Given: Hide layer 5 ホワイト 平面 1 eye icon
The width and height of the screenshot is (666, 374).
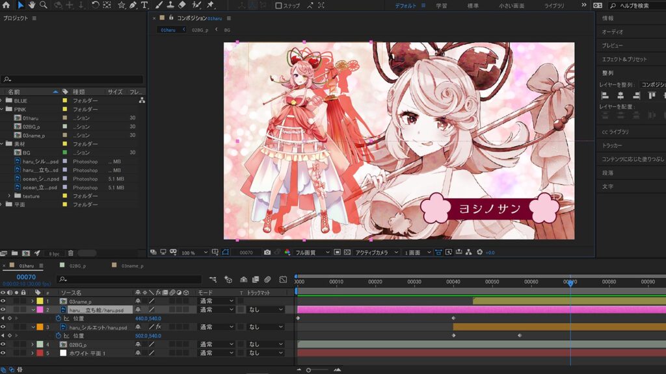Looking at the screenshot, I should (x=3, y=353).
